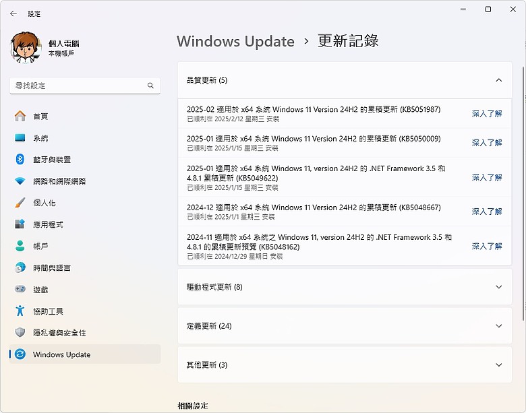Open 時間與語言 clock globe icon

click(x=20, y=267)
